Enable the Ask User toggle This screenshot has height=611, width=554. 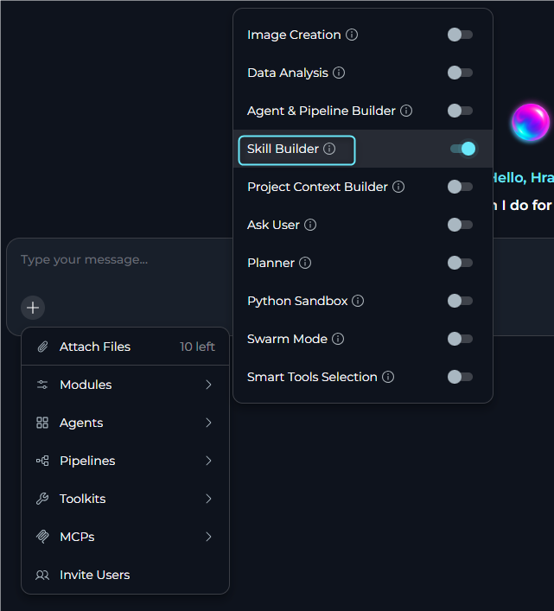pos(460,225)
